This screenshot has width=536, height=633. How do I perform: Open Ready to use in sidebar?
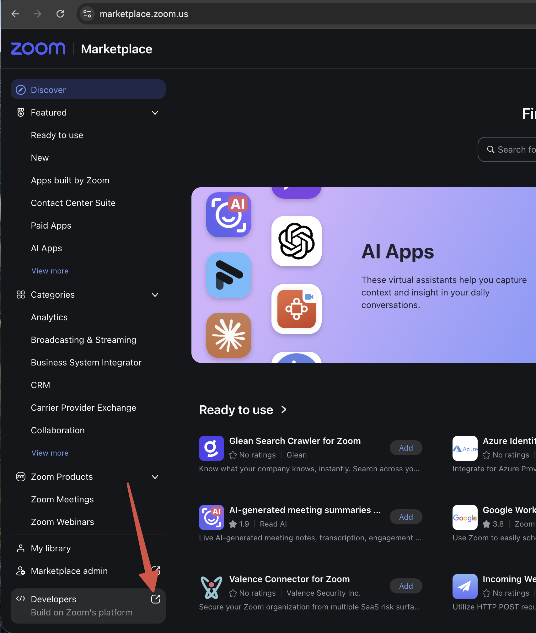click(57, 135)
